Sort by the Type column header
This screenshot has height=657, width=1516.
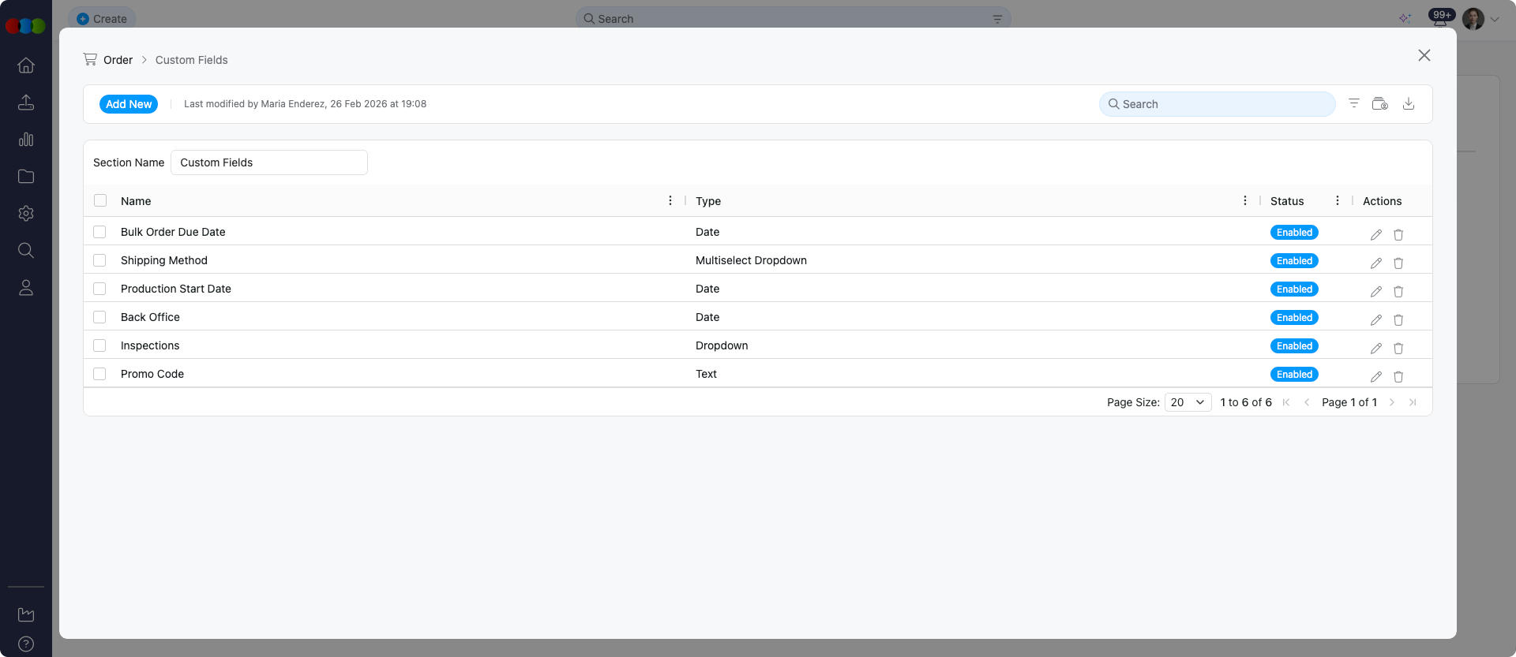708,201
